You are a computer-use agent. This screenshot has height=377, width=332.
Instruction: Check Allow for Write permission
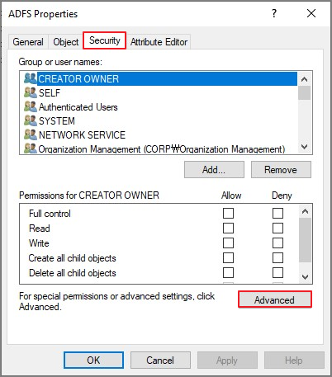(x=228, y=243)
